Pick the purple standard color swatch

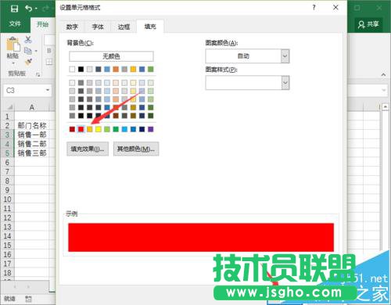151,129
